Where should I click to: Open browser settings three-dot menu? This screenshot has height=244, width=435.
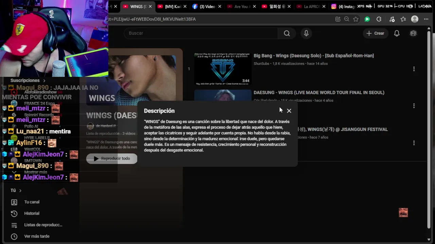coord(426,19)
